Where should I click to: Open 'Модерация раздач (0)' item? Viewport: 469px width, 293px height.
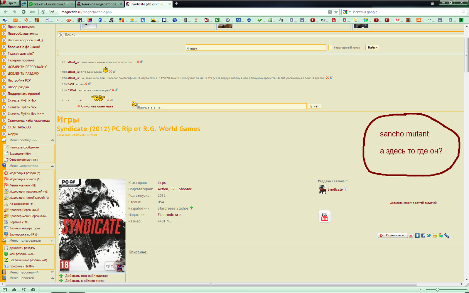tap(25, 173)
